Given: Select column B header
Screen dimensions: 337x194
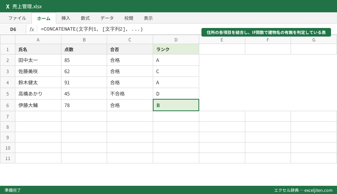Looking at the screenshot, I should pos(84,40).
